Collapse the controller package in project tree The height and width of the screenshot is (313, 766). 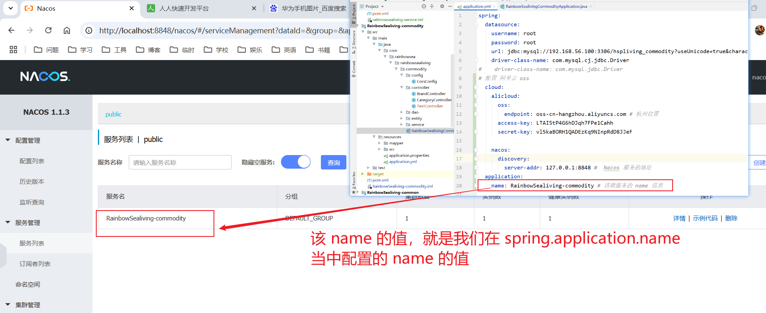pos(402,87)
